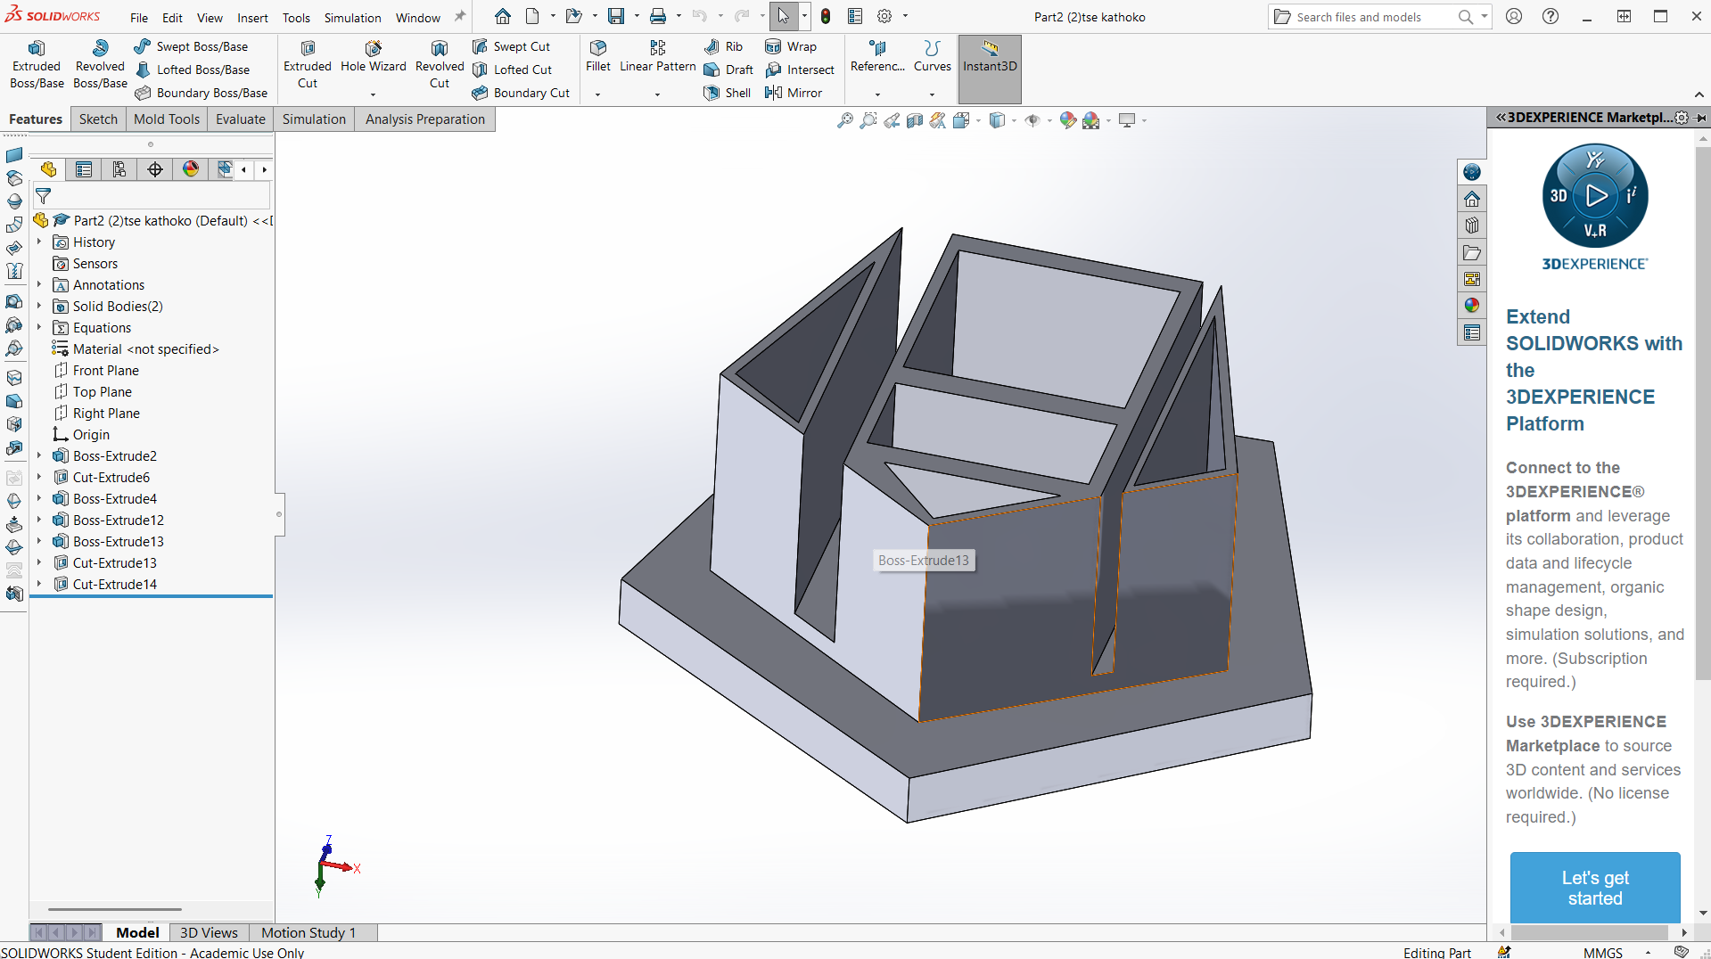Select the Extruded Boss/Base tool

[37, 64]
